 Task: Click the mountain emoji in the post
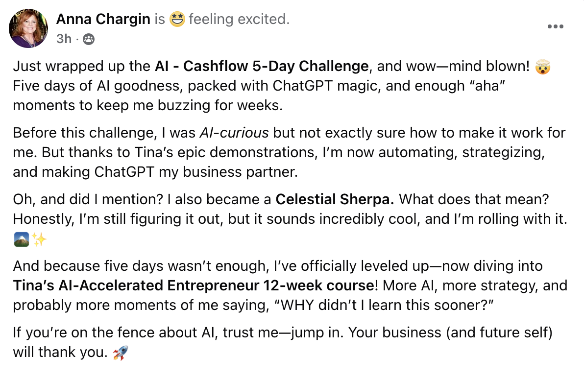click(22, 239)
